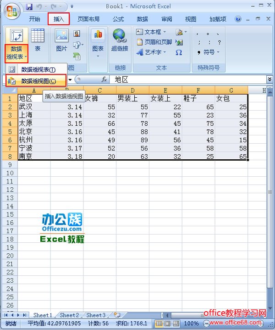Select column D header
Viewport: 275px width, 330px height.
point(132,90)
